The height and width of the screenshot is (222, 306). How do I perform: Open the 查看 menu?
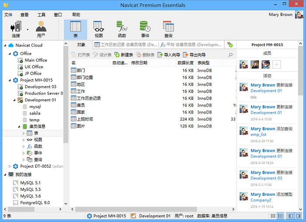24,14
